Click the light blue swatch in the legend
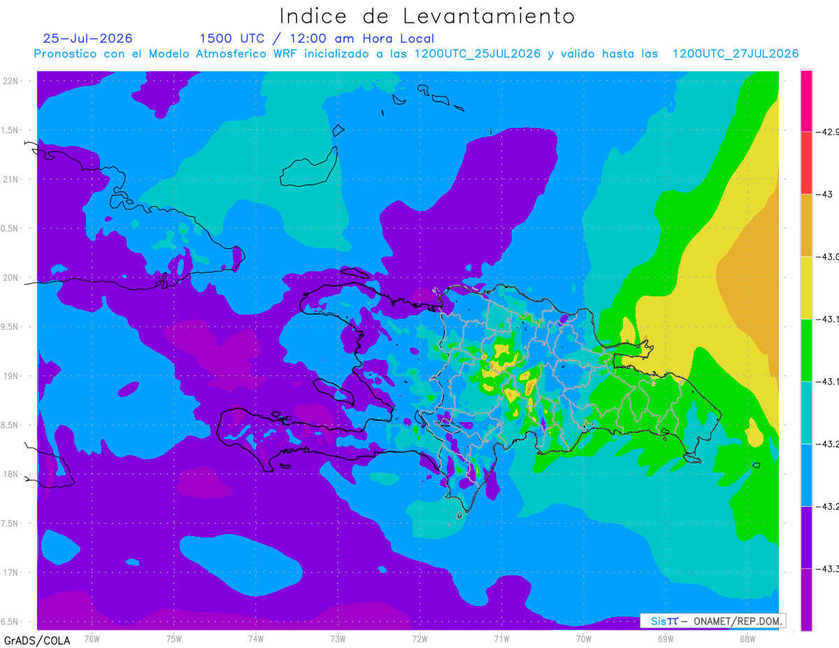Image resolution: width=839 pixels, height=648 pixels. pos(806,475)
